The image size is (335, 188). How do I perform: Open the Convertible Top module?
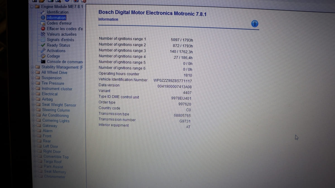[56, 157]
